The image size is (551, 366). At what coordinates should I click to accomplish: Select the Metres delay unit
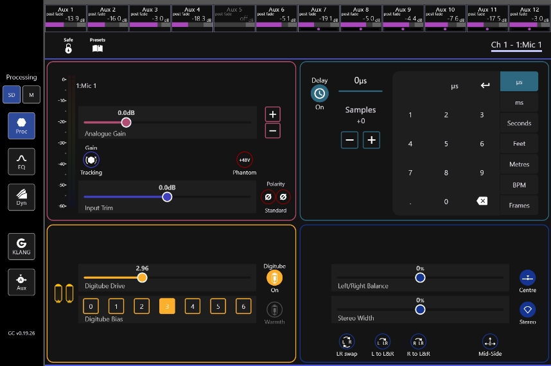coord(519,164)
